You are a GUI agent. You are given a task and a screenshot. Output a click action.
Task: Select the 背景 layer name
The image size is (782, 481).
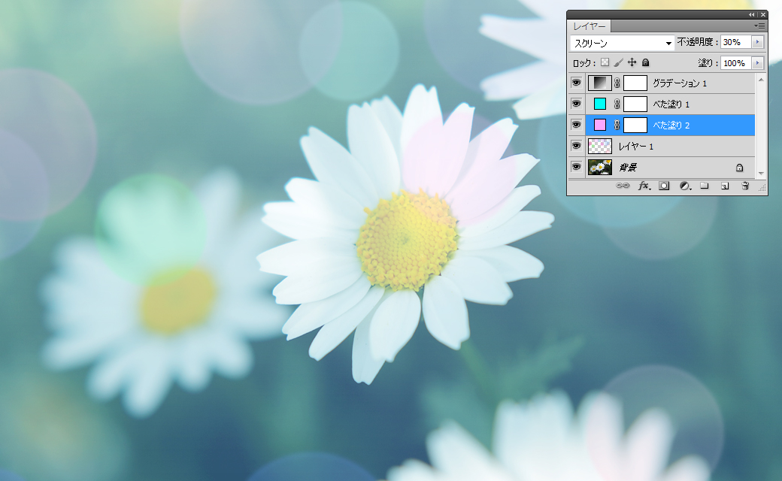pyautogui.click(x=627, y=168)
